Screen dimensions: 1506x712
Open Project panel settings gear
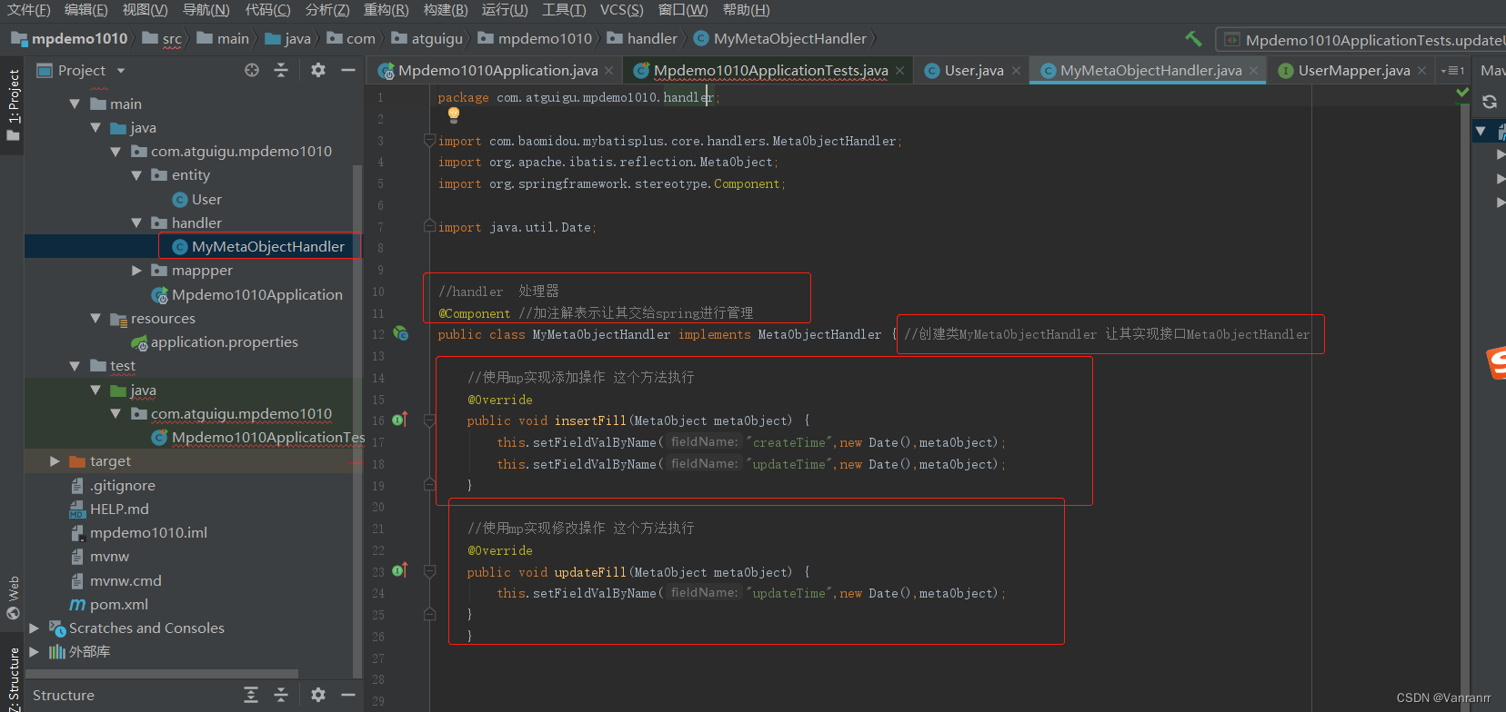coord(317,70)
